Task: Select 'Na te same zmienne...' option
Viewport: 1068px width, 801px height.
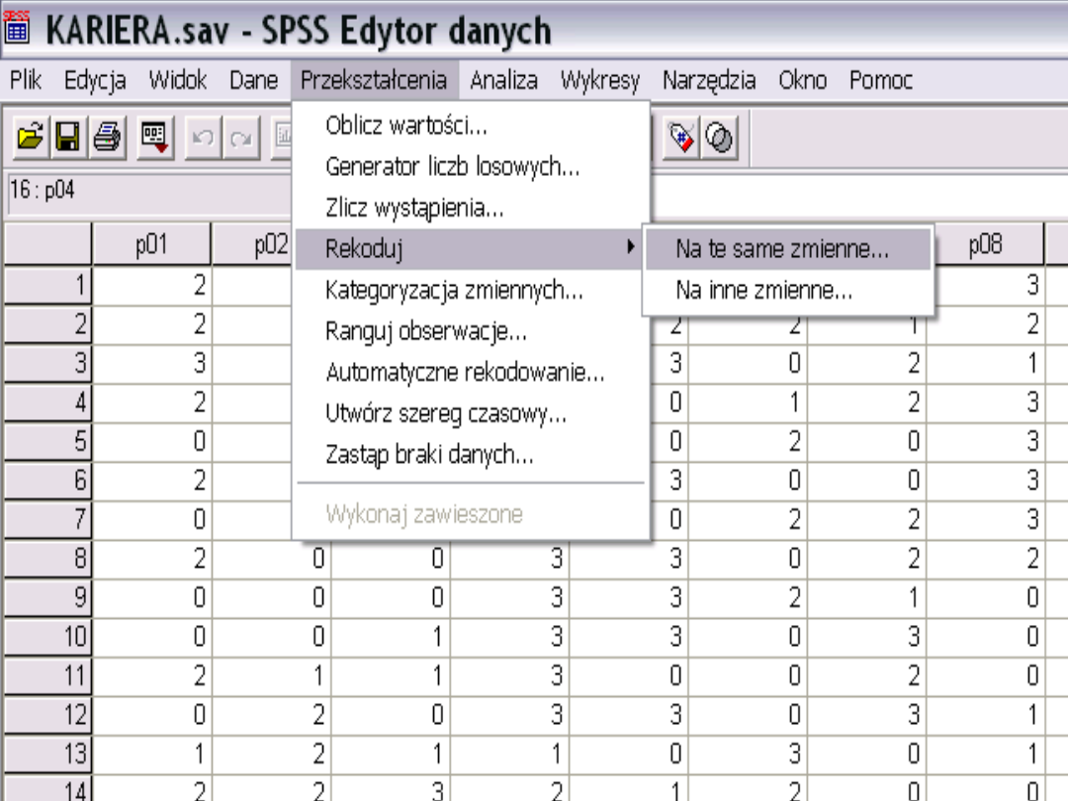Action: [782, 249]
